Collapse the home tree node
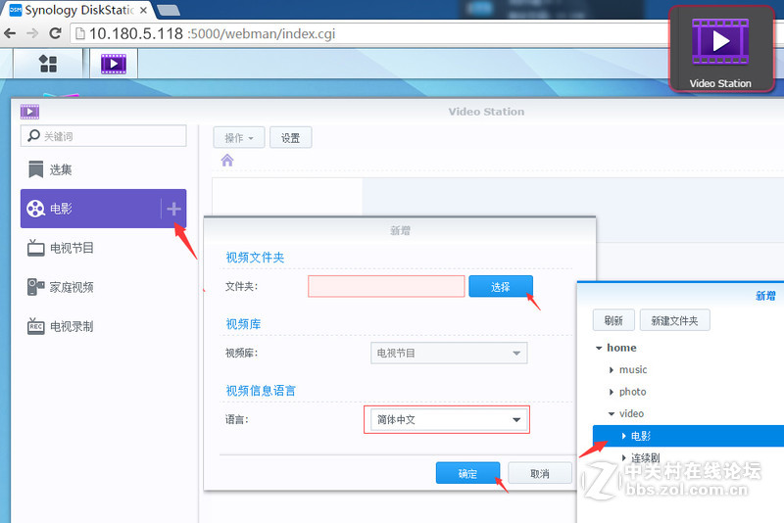The width and height of the screenshot is (784, 523). point(599,348)
